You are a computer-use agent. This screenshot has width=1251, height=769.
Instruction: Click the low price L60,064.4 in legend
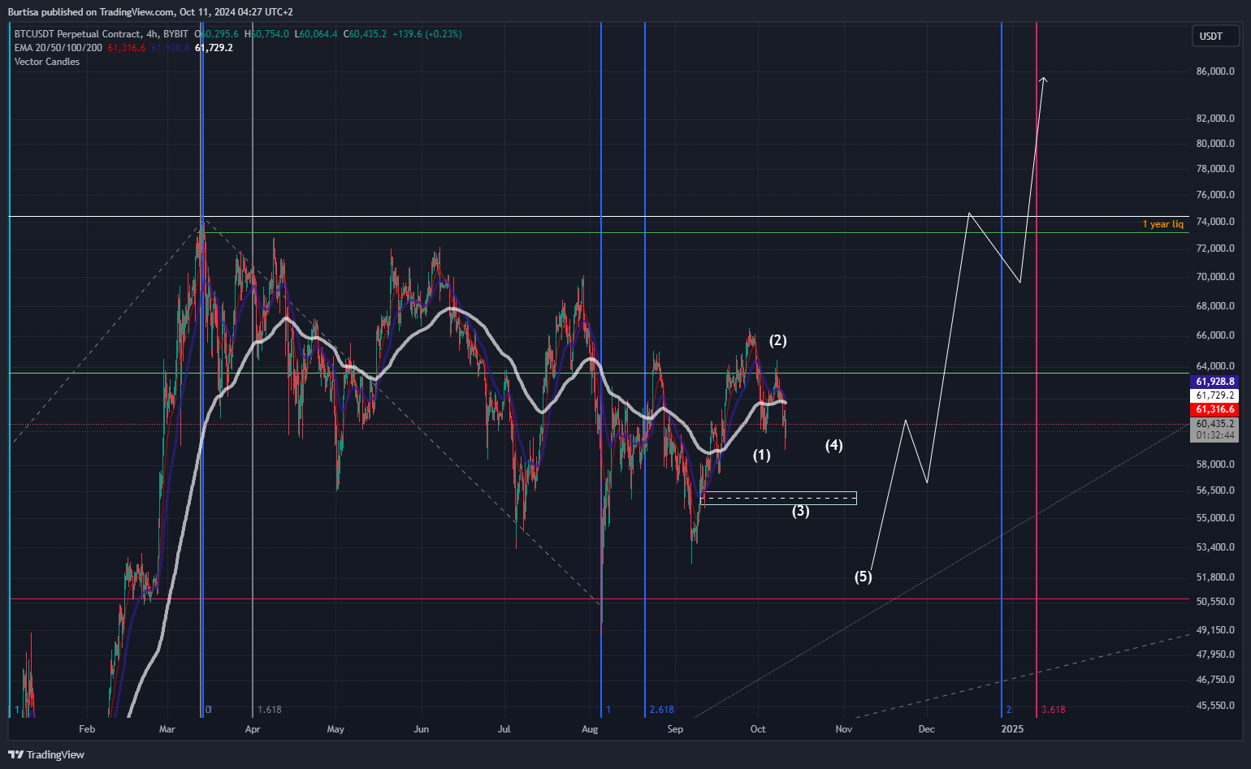pos(316,34)
